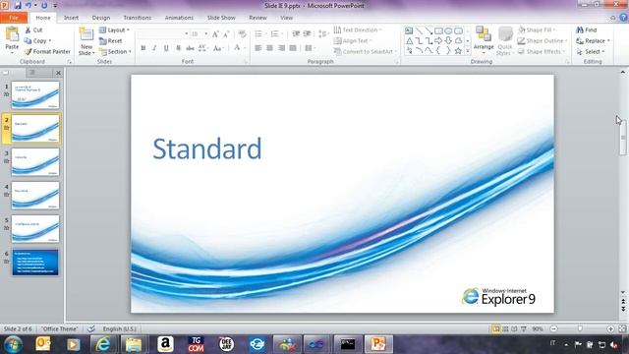
Task: Select slide 1 thumbnail
Action: point(35,95)
